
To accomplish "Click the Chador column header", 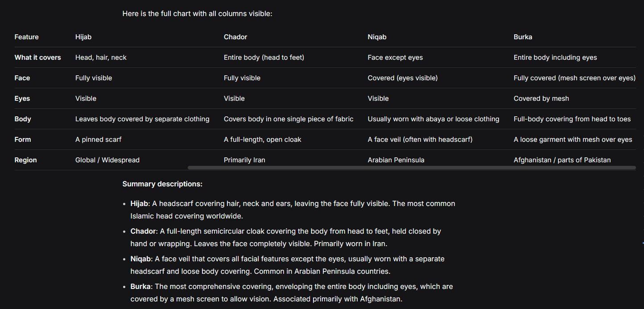I will click(x=235, y=37).
